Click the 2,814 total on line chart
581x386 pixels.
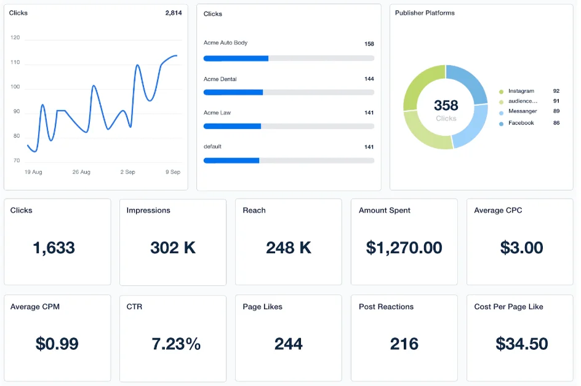[x=173, y=13]
